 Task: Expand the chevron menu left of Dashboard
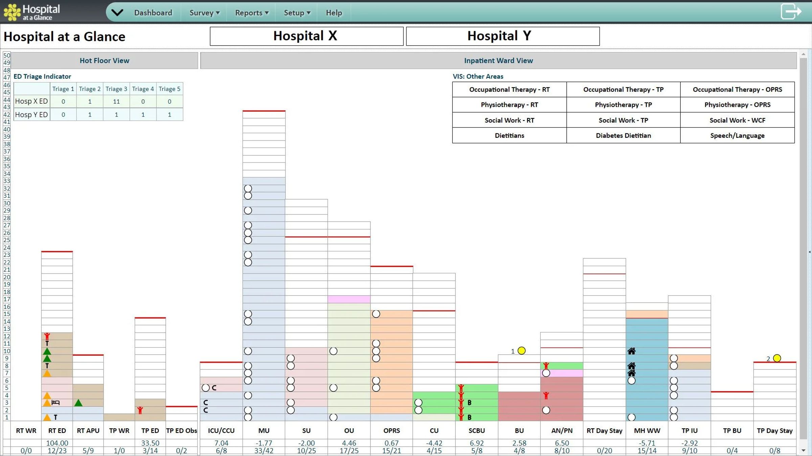(x=117, y=12)
